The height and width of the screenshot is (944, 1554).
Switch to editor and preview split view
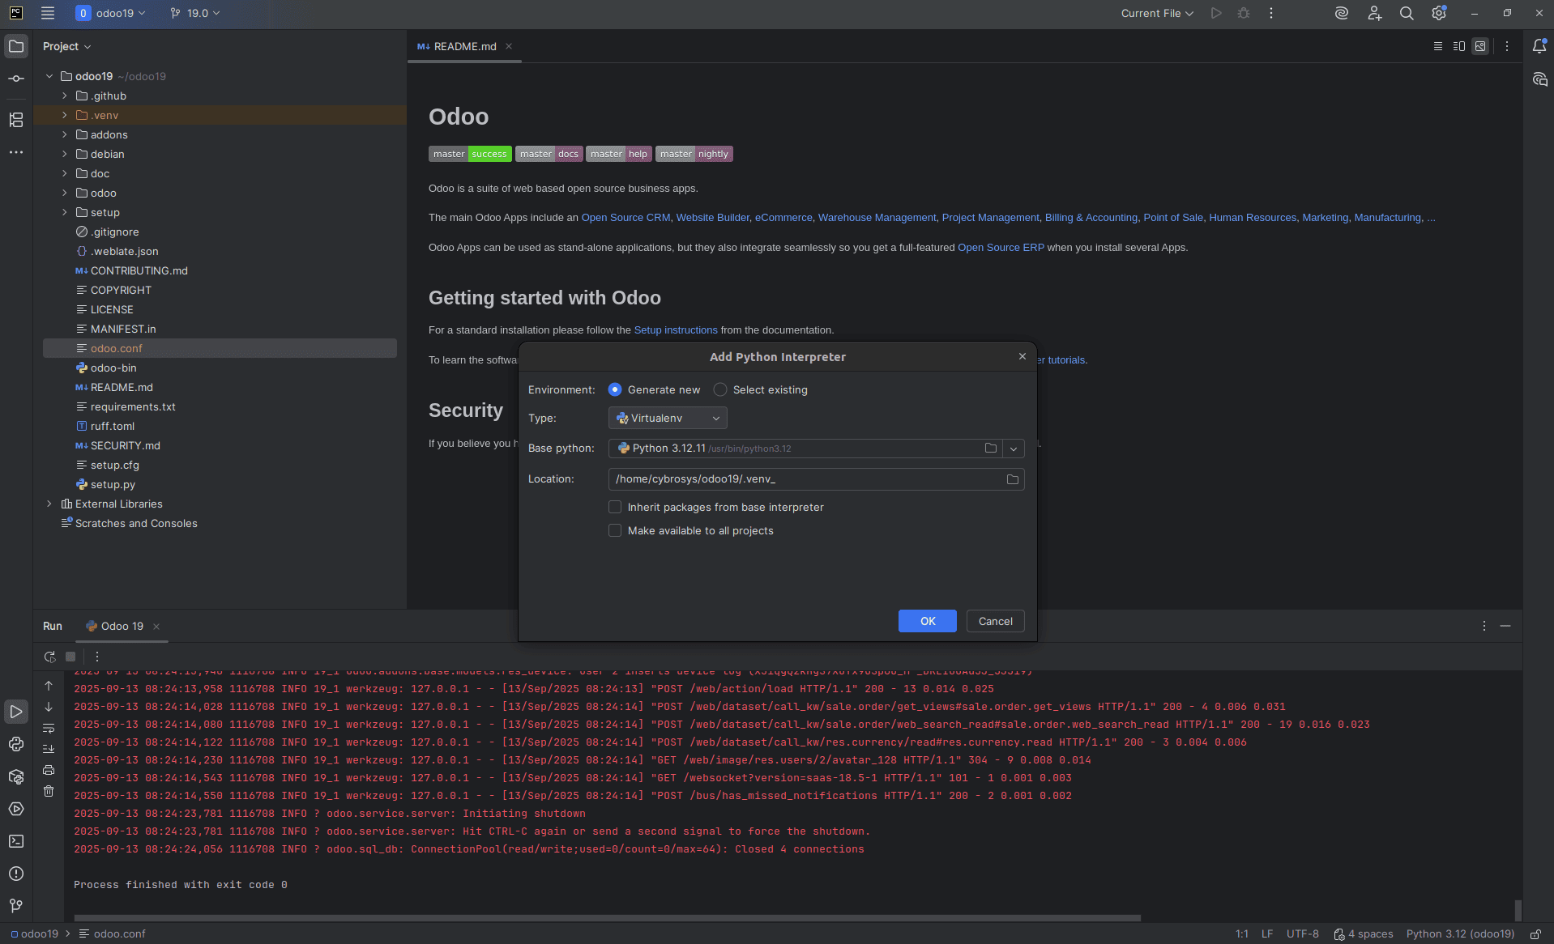[x=1459, y=46]
